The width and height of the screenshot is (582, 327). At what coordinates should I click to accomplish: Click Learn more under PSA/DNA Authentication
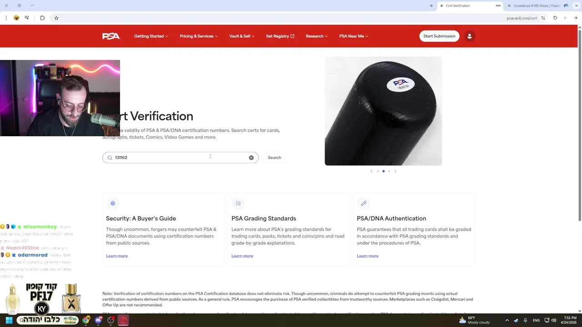tap(367, 256)
